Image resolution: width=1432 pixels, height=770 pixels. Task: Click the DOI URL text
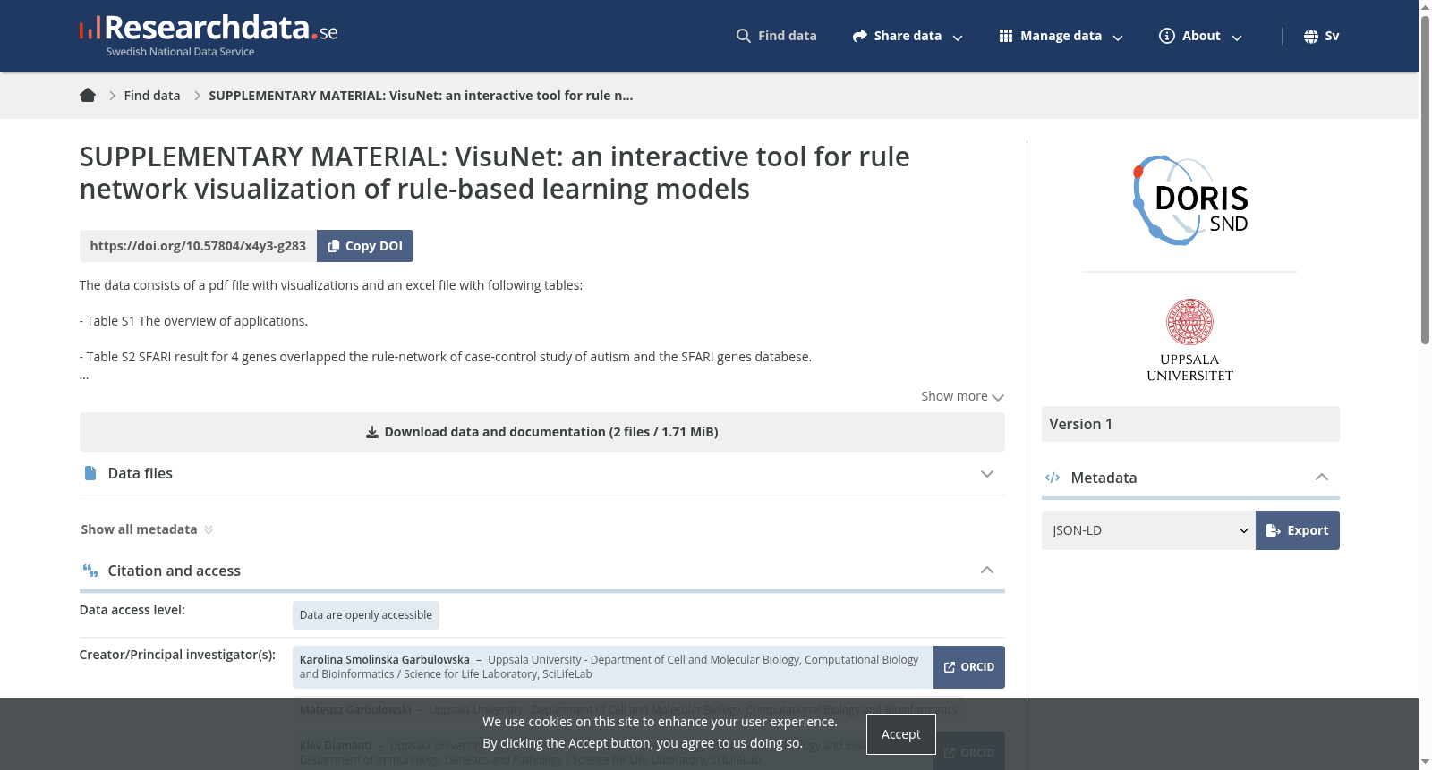coord(198,246)
